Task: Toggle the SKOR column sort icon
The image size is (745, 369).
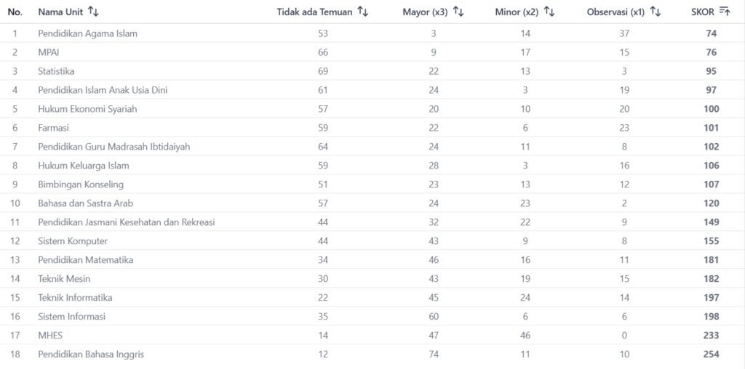Action: pyautogui.click(x=725, y=12)
